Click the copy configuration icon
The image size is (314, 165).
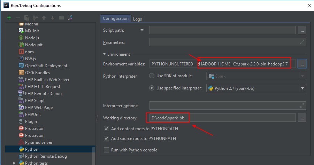click(x=27, y=18)
